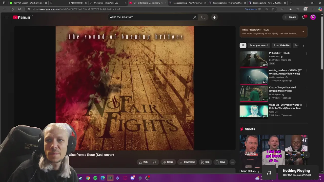The image size is (324, 182).
Task: Clear the search box with the X
Action: (x=195, y=17)
